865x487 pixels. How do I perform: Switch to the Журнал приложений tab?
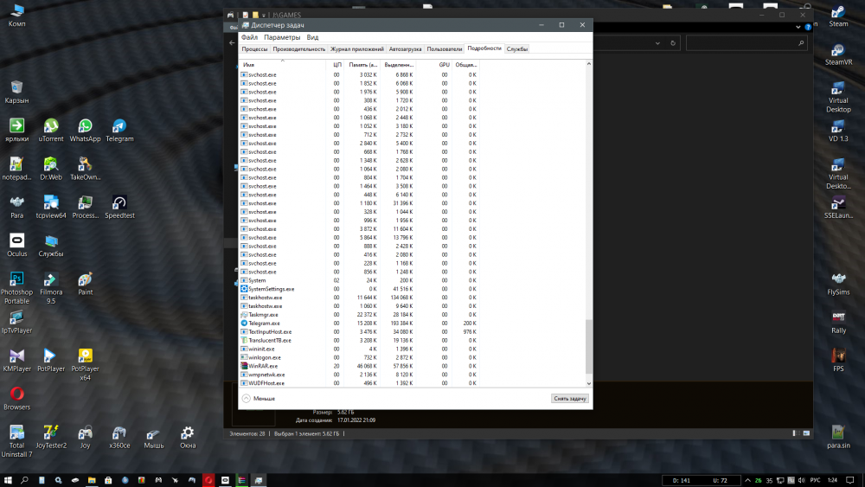(x=357, y=48)
